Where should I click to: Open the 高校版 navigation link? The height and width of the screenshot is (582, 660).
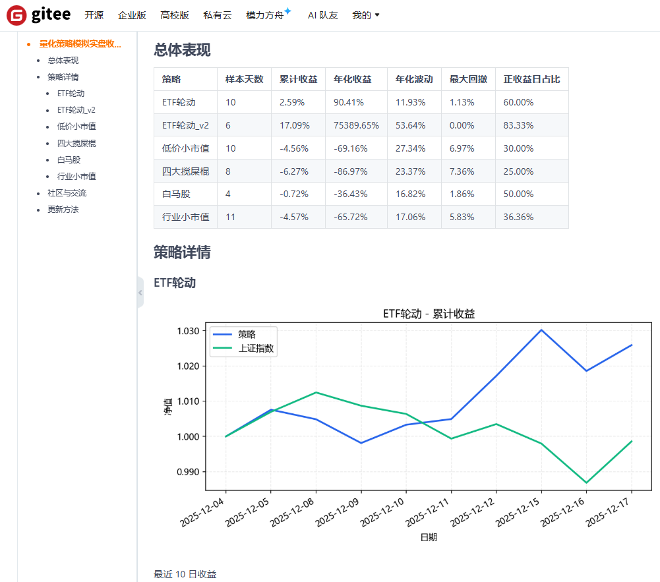point(174,15)
